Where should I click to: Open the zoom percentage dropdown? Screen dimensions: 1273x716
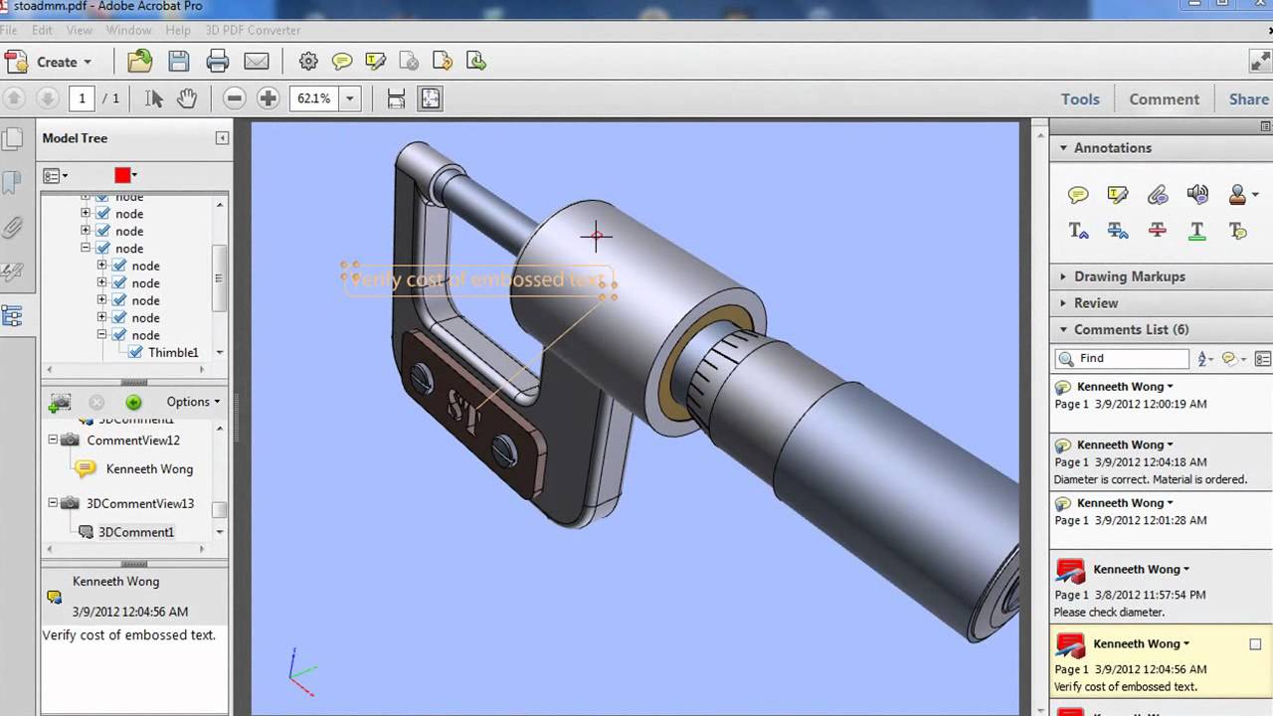tap(349, 98)
